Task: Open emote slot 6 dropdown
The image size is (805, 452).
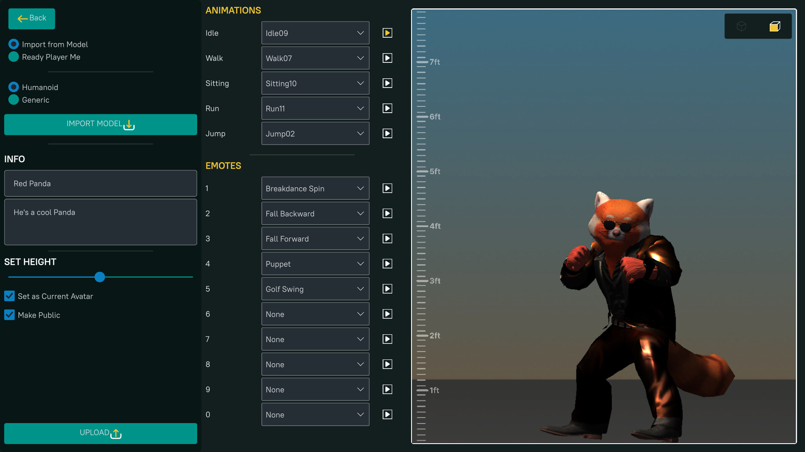Action: tap(315, 314)
